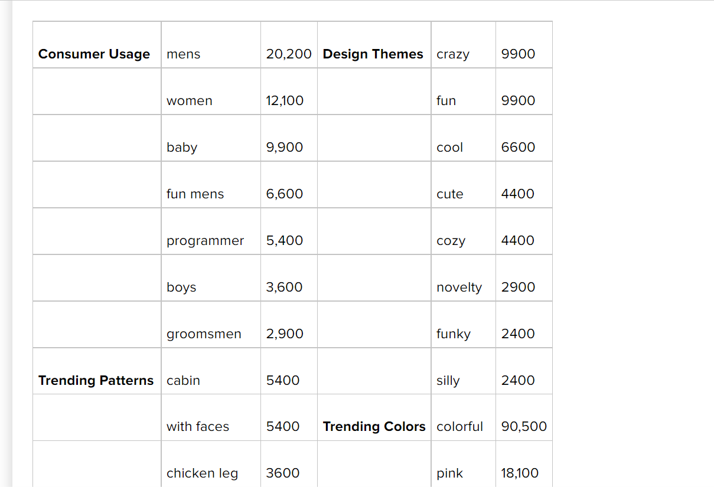Screen dimensions: 714x487
Task: Select the 20,200 value cell
Action: click(x=289, y=45)
